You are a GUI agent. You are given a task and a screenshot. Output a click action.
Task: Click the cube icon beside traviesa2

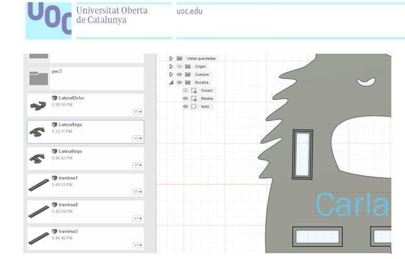tap(55, 205)
